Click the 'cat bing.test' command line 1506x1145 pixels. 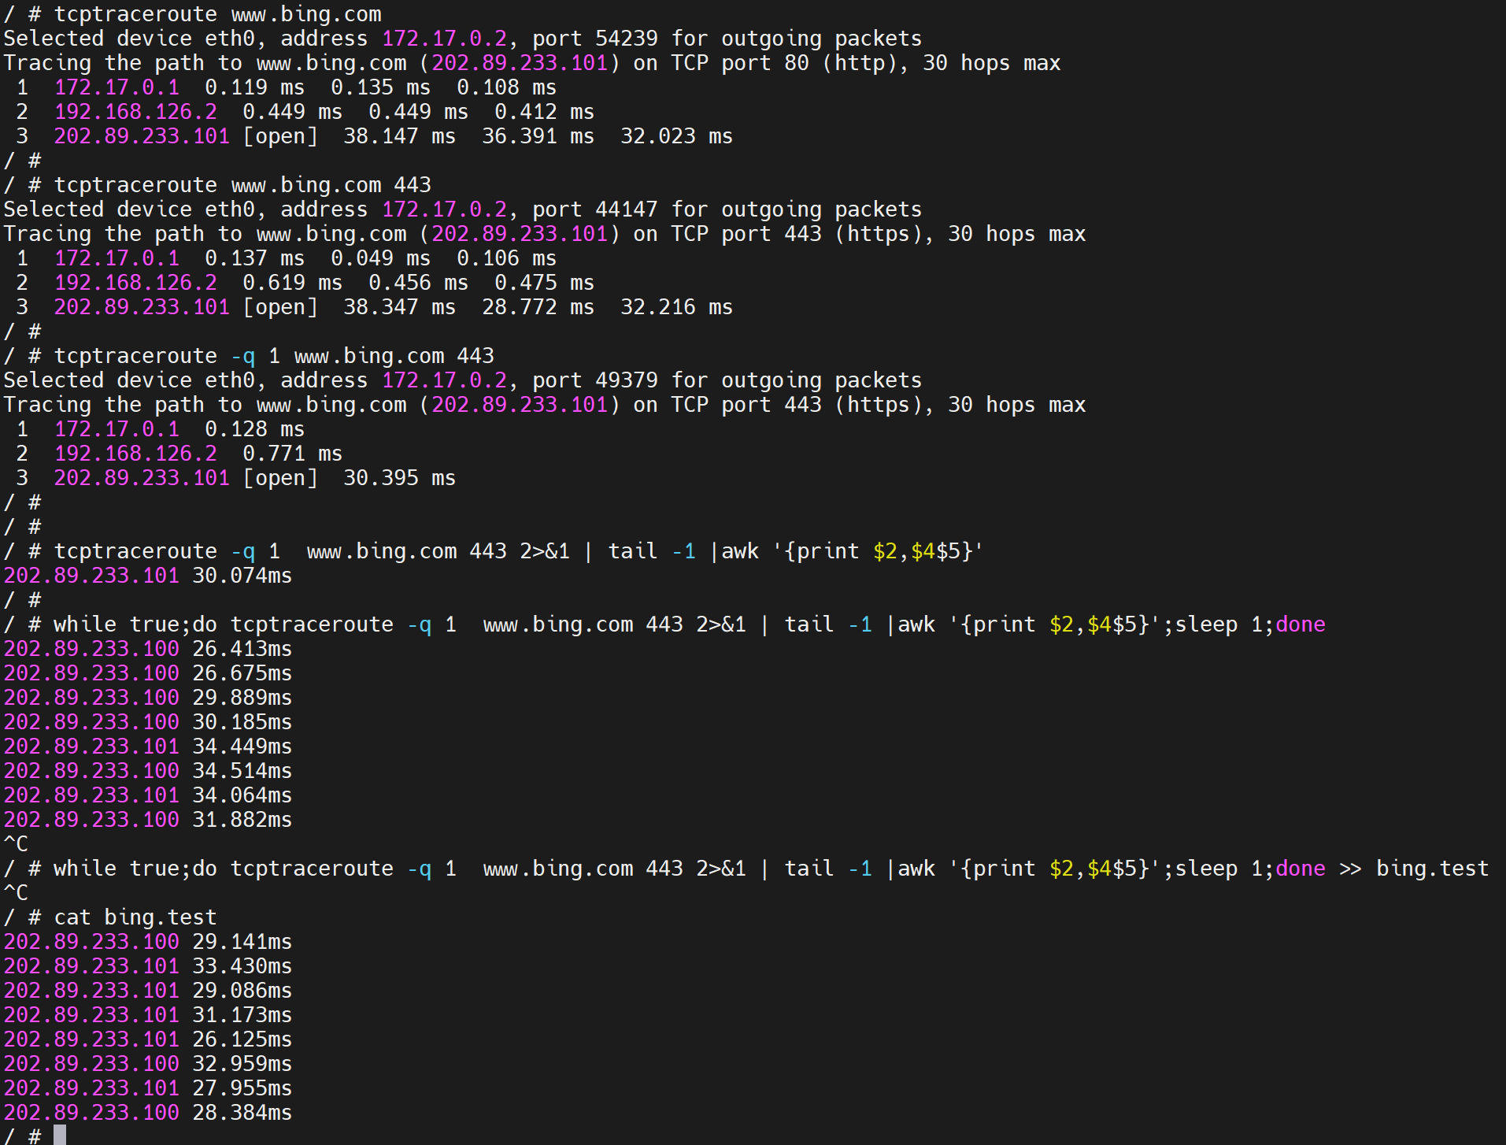(x=135, y=917)
